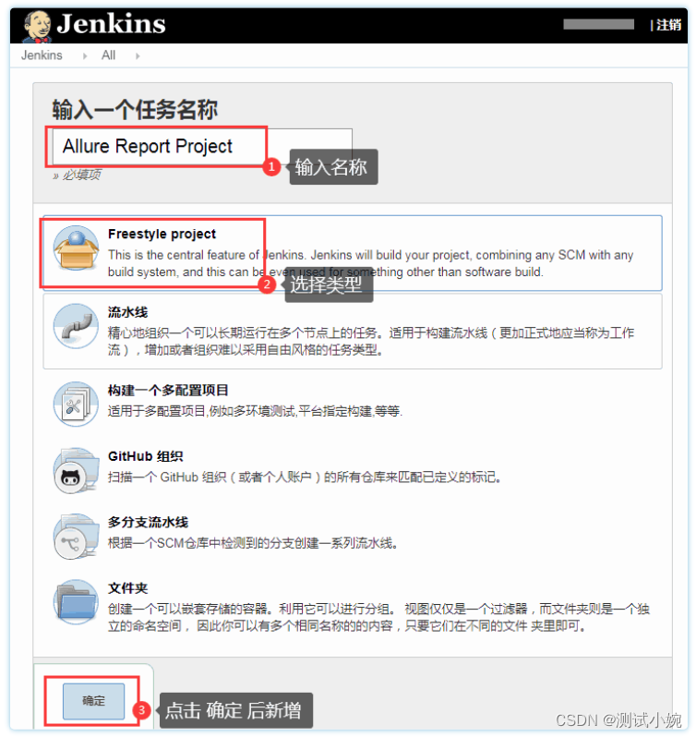Image resolution: width=696 pixels, height=737 pixels.
Task: Click the 确定 button
Action: tap(93, 701)
